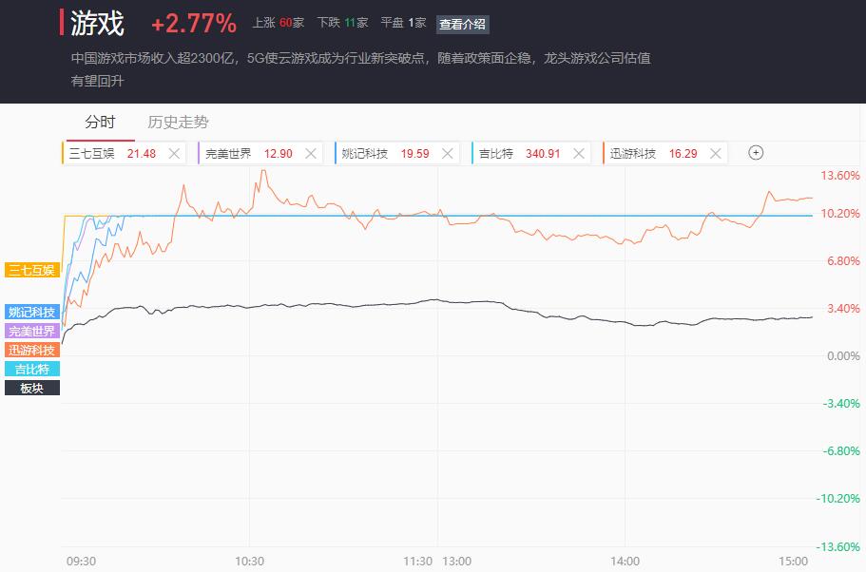Remove 姚记科技 stock using its X icon
866x572 pixels.
448,154
